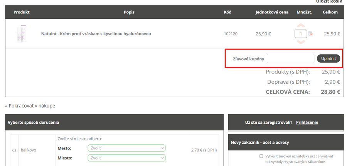
Task: Click the quantity input box
Action: 301,34
